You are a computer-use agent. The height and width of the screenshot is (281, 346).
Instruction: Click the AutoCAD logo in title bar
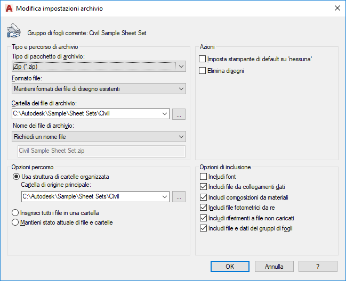9,9
